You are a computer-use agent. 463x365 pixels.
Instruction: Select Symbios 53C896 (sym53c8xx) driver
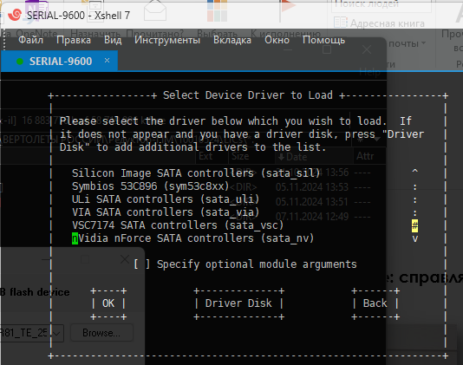click(x=151, y=186)
